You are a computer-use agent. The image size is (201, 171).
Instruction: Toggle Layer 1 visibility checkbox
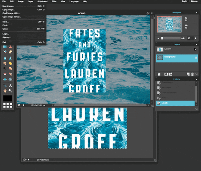coord(195,49)
